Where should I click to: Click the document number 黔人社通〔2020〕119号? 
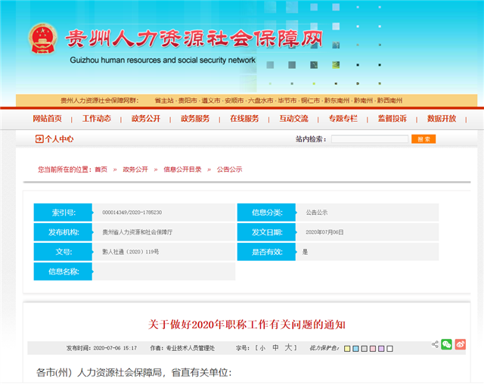131,252
